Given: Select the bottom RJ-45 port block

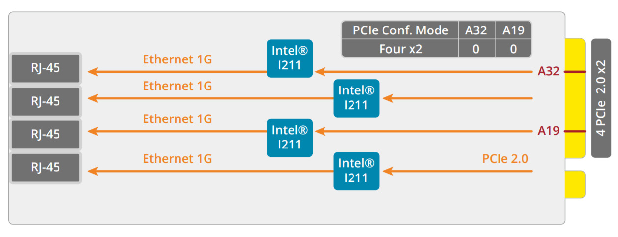Looking at the screenshot, I should coord(45,167).
